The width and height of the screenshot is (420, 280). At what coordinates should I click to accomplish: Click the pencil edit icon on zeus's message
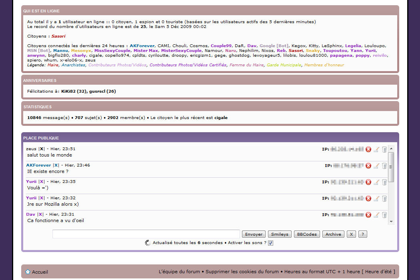[x=376, y=149]
